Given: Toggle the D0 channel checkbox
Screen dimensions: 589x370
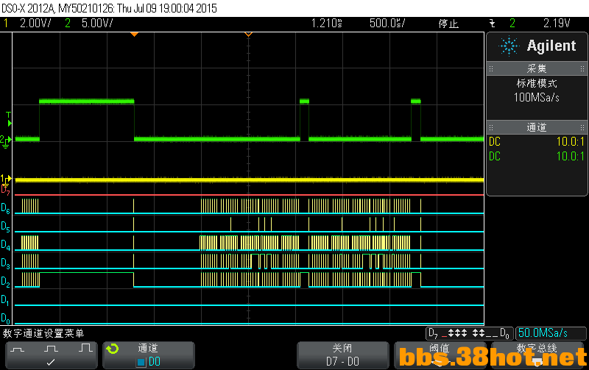Looking at the screenshot, I should pos(141,363).
